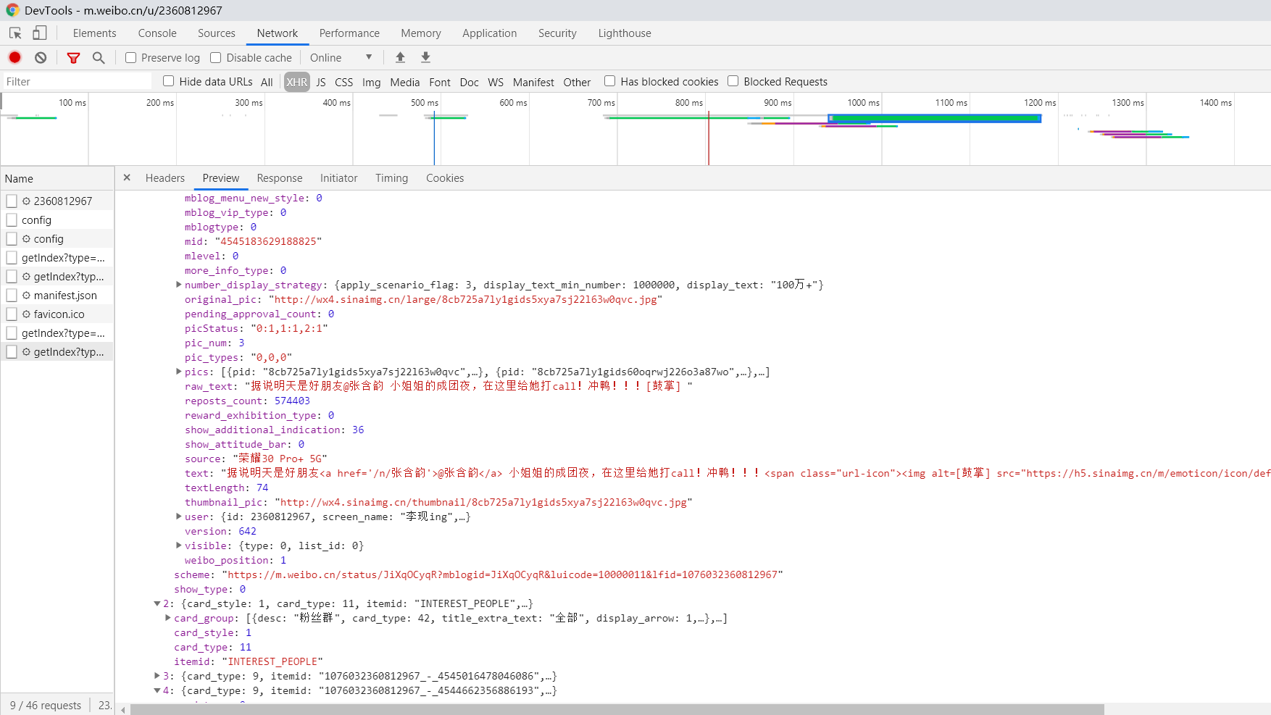The image size is (1271, 715).
Task: Expand card item 3
Action: pos(157,676)
